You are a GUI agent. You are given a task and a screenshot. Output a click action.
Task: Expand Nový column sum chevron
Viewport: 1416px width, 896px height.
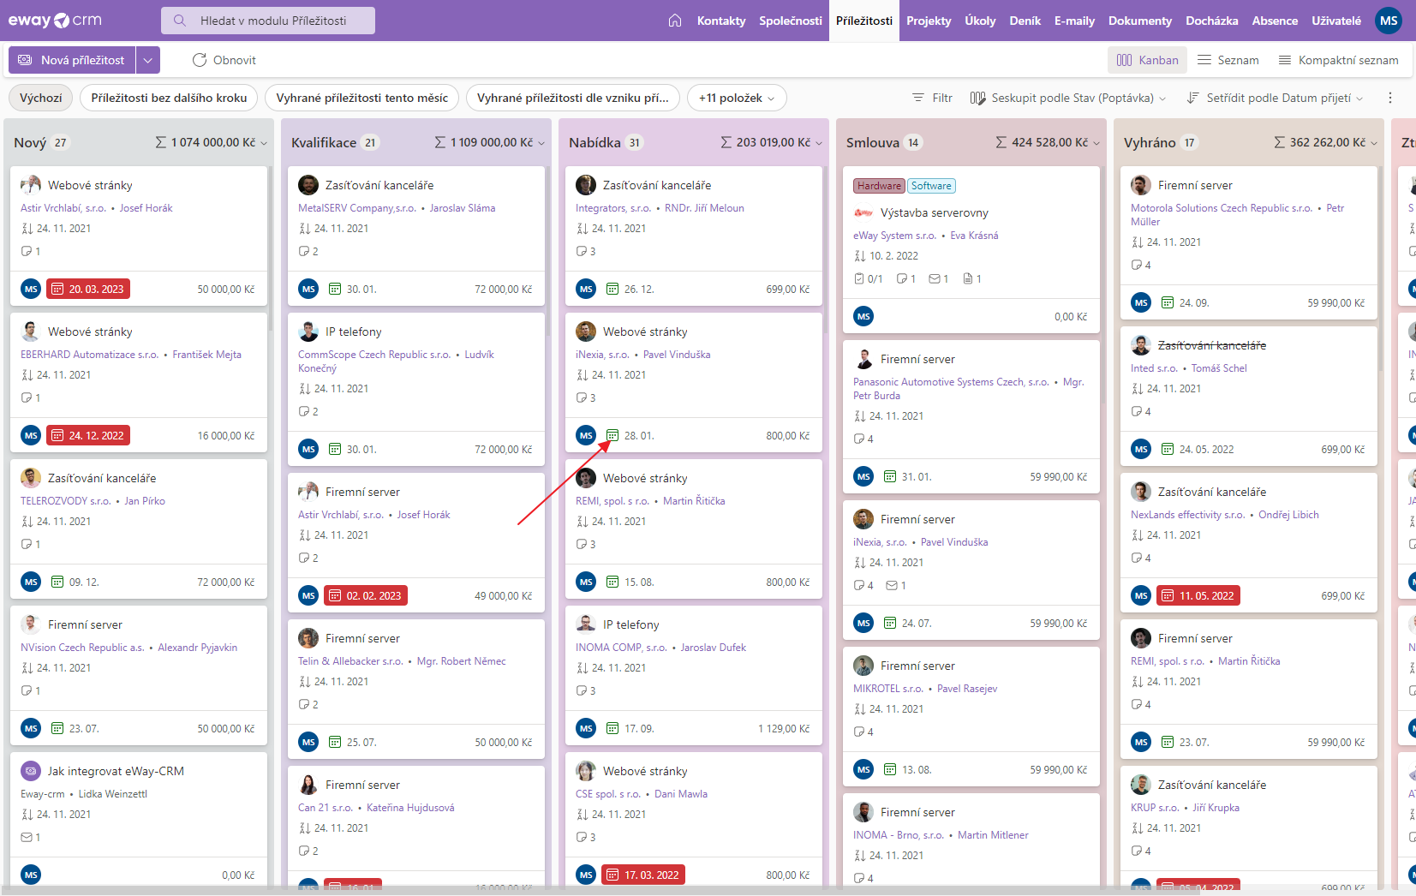264,143
